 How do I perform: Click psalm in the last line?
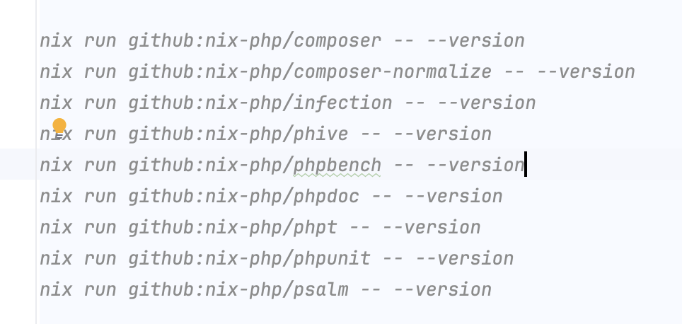[x=321, y=290]
